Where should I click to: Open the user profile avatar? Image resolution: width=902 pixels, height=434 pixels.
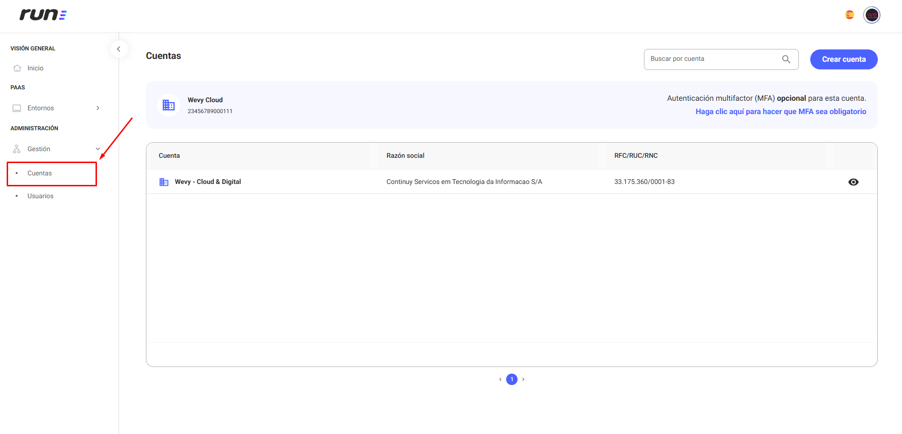click(872, 15)
